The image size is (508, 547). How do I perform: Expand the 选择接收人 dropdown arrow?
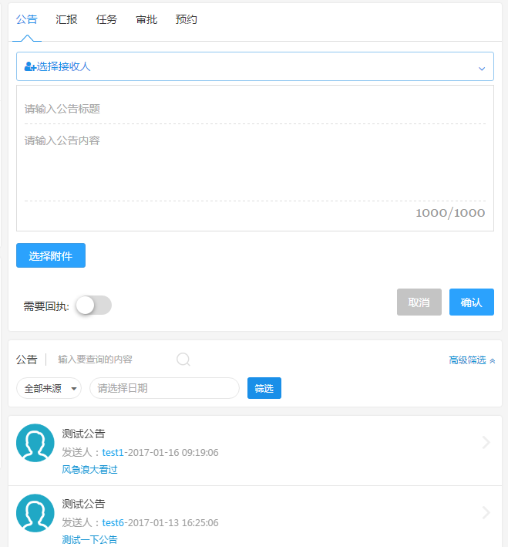click(x=482, y=69)
